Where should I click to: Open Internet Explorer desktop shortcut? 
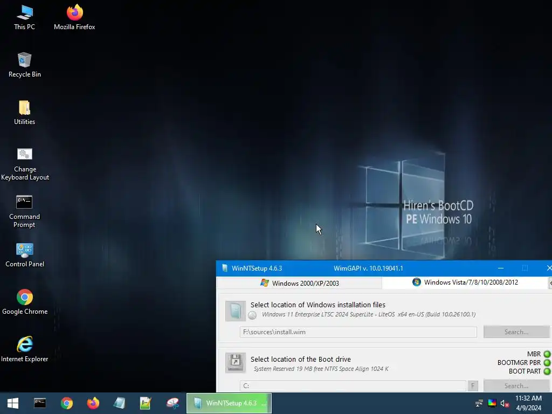[25, 349]
